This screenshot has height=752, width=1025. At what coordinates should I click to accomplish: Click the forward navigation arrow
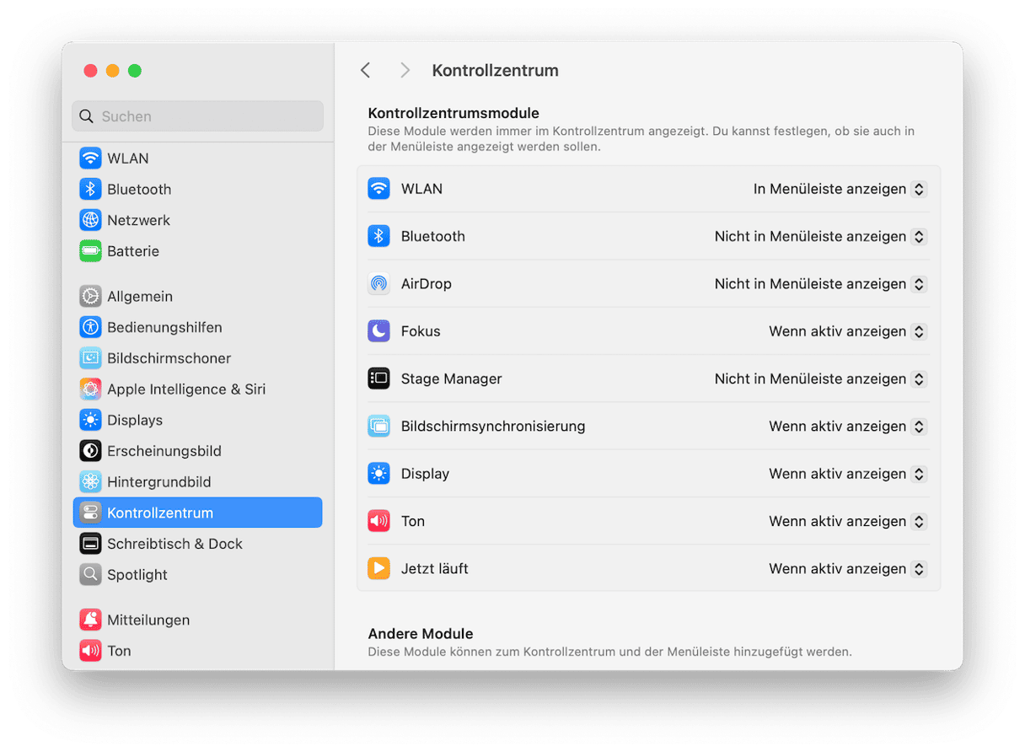point(405,70)
